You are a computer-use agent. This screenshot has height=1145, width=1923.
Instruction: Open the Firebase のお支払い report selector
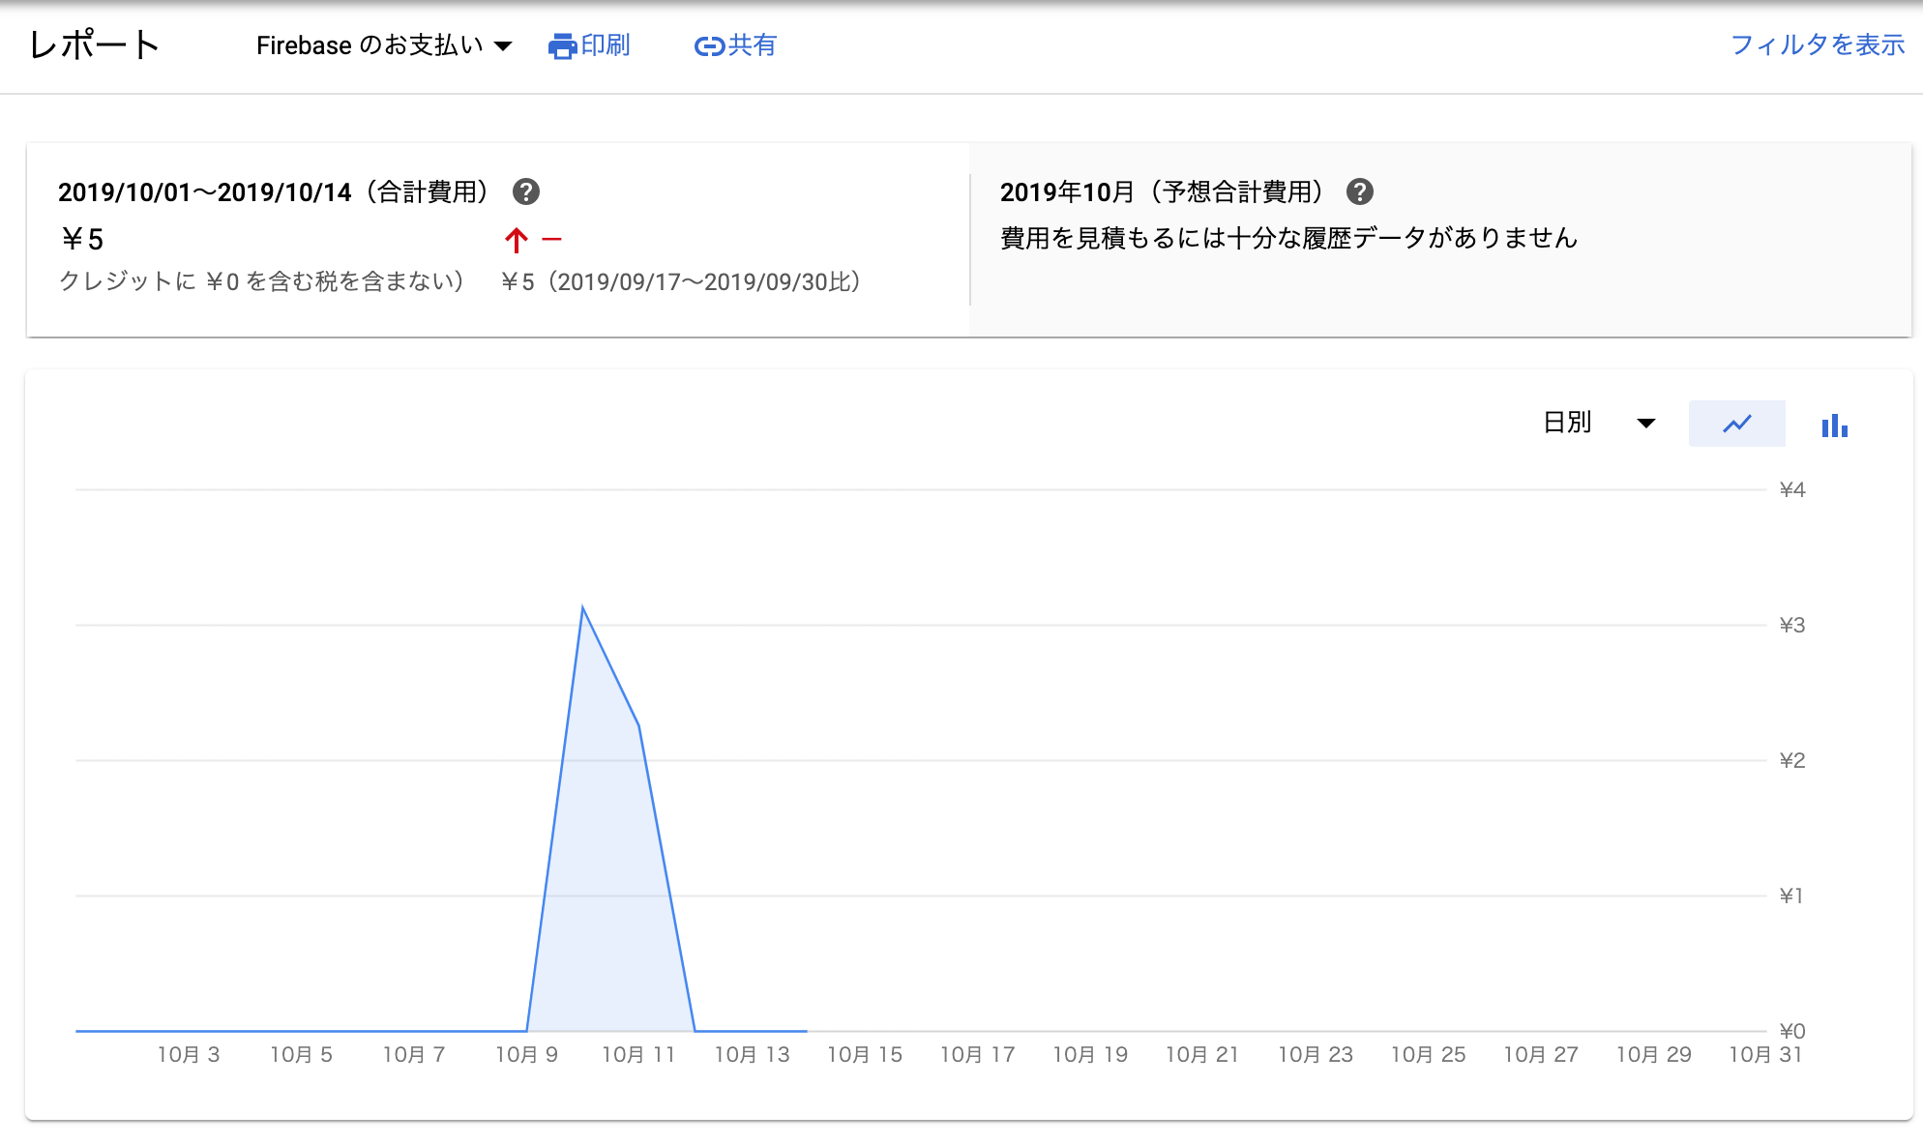382,44
